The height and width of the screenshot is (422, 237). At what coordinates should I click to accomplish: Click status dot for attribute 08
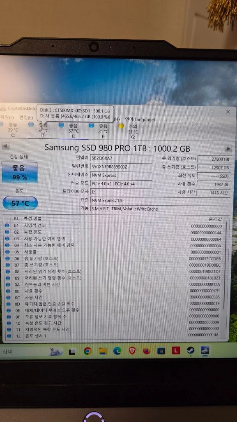point(7,271)
